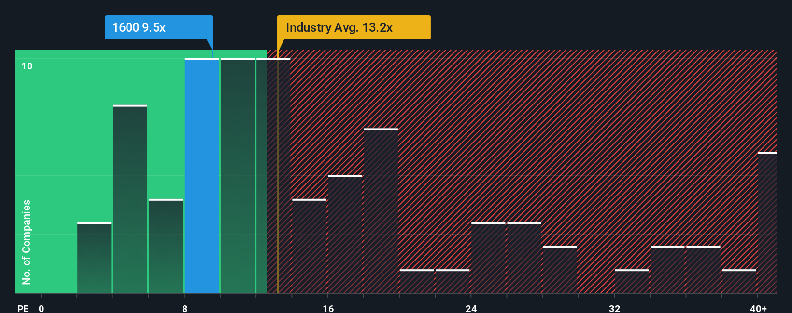Select the bar just left of PE 8
The image size is (792, 313).
(166, 246)
